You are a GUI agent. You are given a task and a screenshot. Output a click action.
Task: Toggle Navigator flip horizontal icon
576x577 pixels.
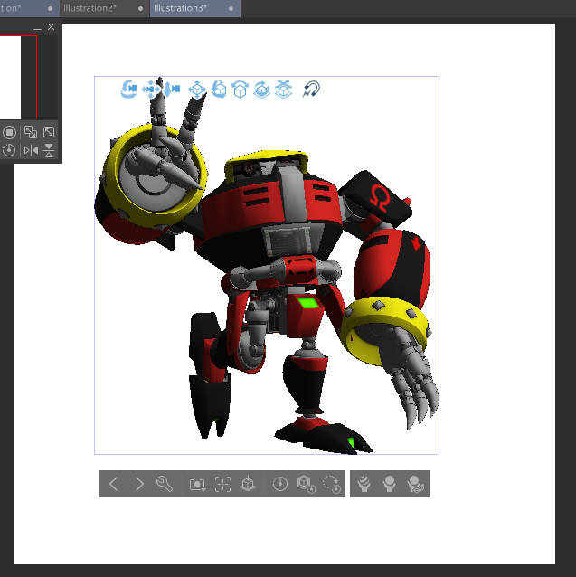point(31,150)
